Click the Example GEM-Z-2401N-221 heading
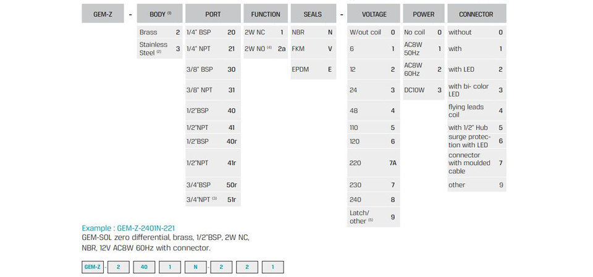The width and height of the screenshot is (593, 277). point(128,228)
